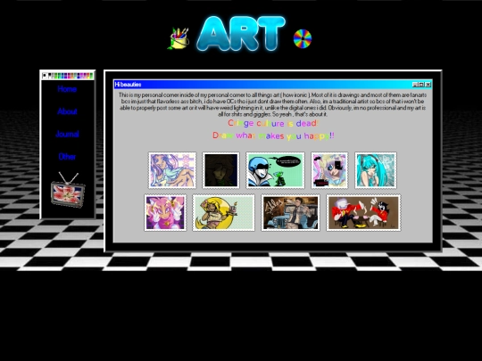482x361 pixels.
Task: Open the purple-haired girl pastel artwork stamp
Action: click(172, 170)
